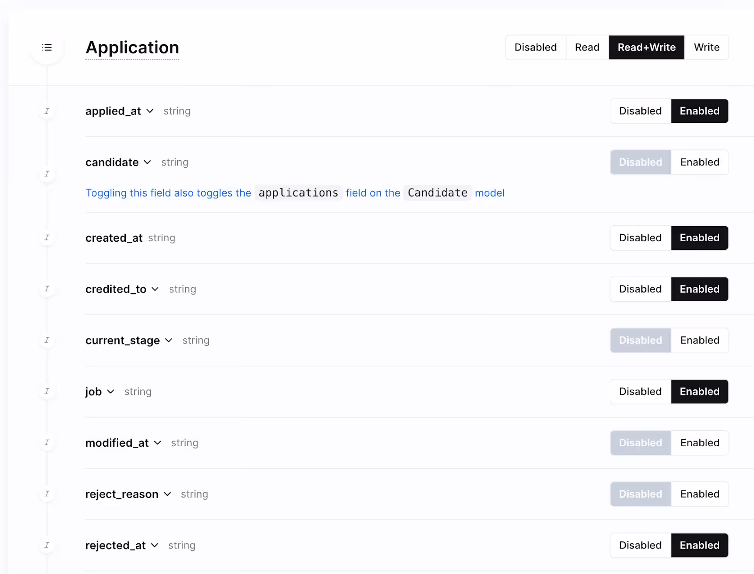This screenshot has width=754, height=574.
Task: Click the field type icon for candidate
Action: coord(47,174)
